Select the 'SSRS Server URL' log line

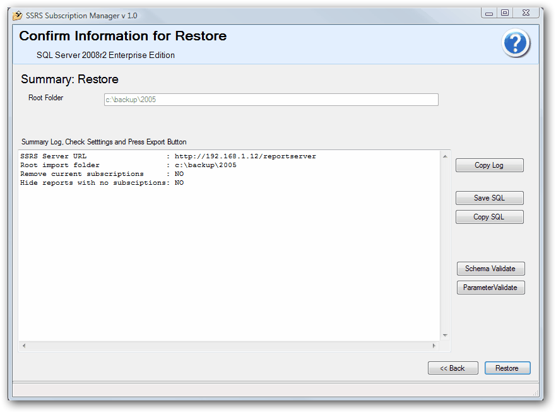pyautogui.click(x=168, y=156)
